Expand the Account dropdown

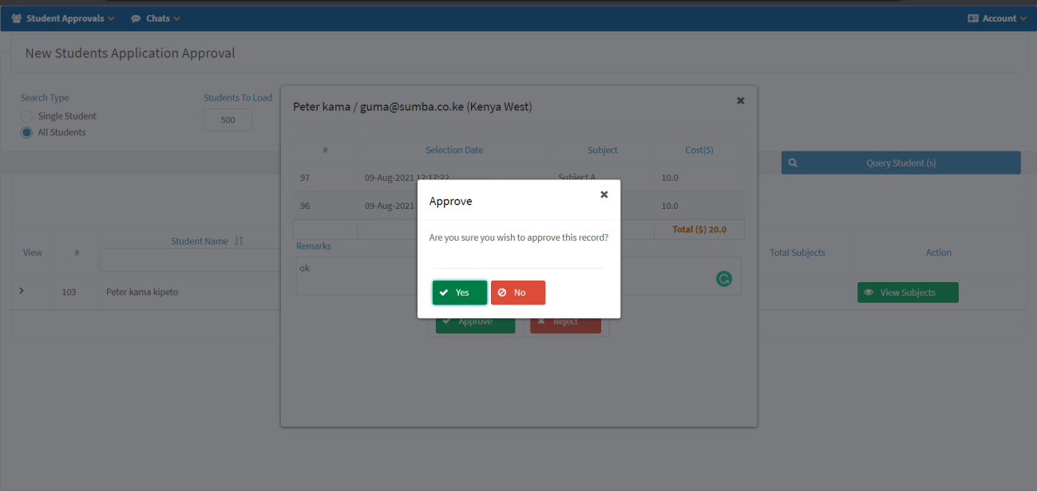[997, 18]
